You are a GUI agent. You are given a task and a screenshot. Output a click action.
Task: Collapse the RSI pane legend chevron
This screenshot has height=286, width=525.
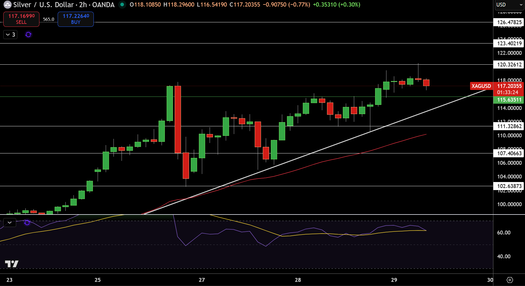10,223
